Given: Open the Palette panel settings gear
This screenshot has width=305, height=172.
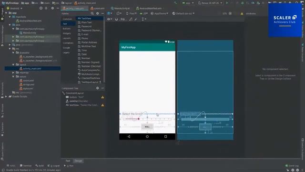Looking at the screenshot, I should pos(97,13).
